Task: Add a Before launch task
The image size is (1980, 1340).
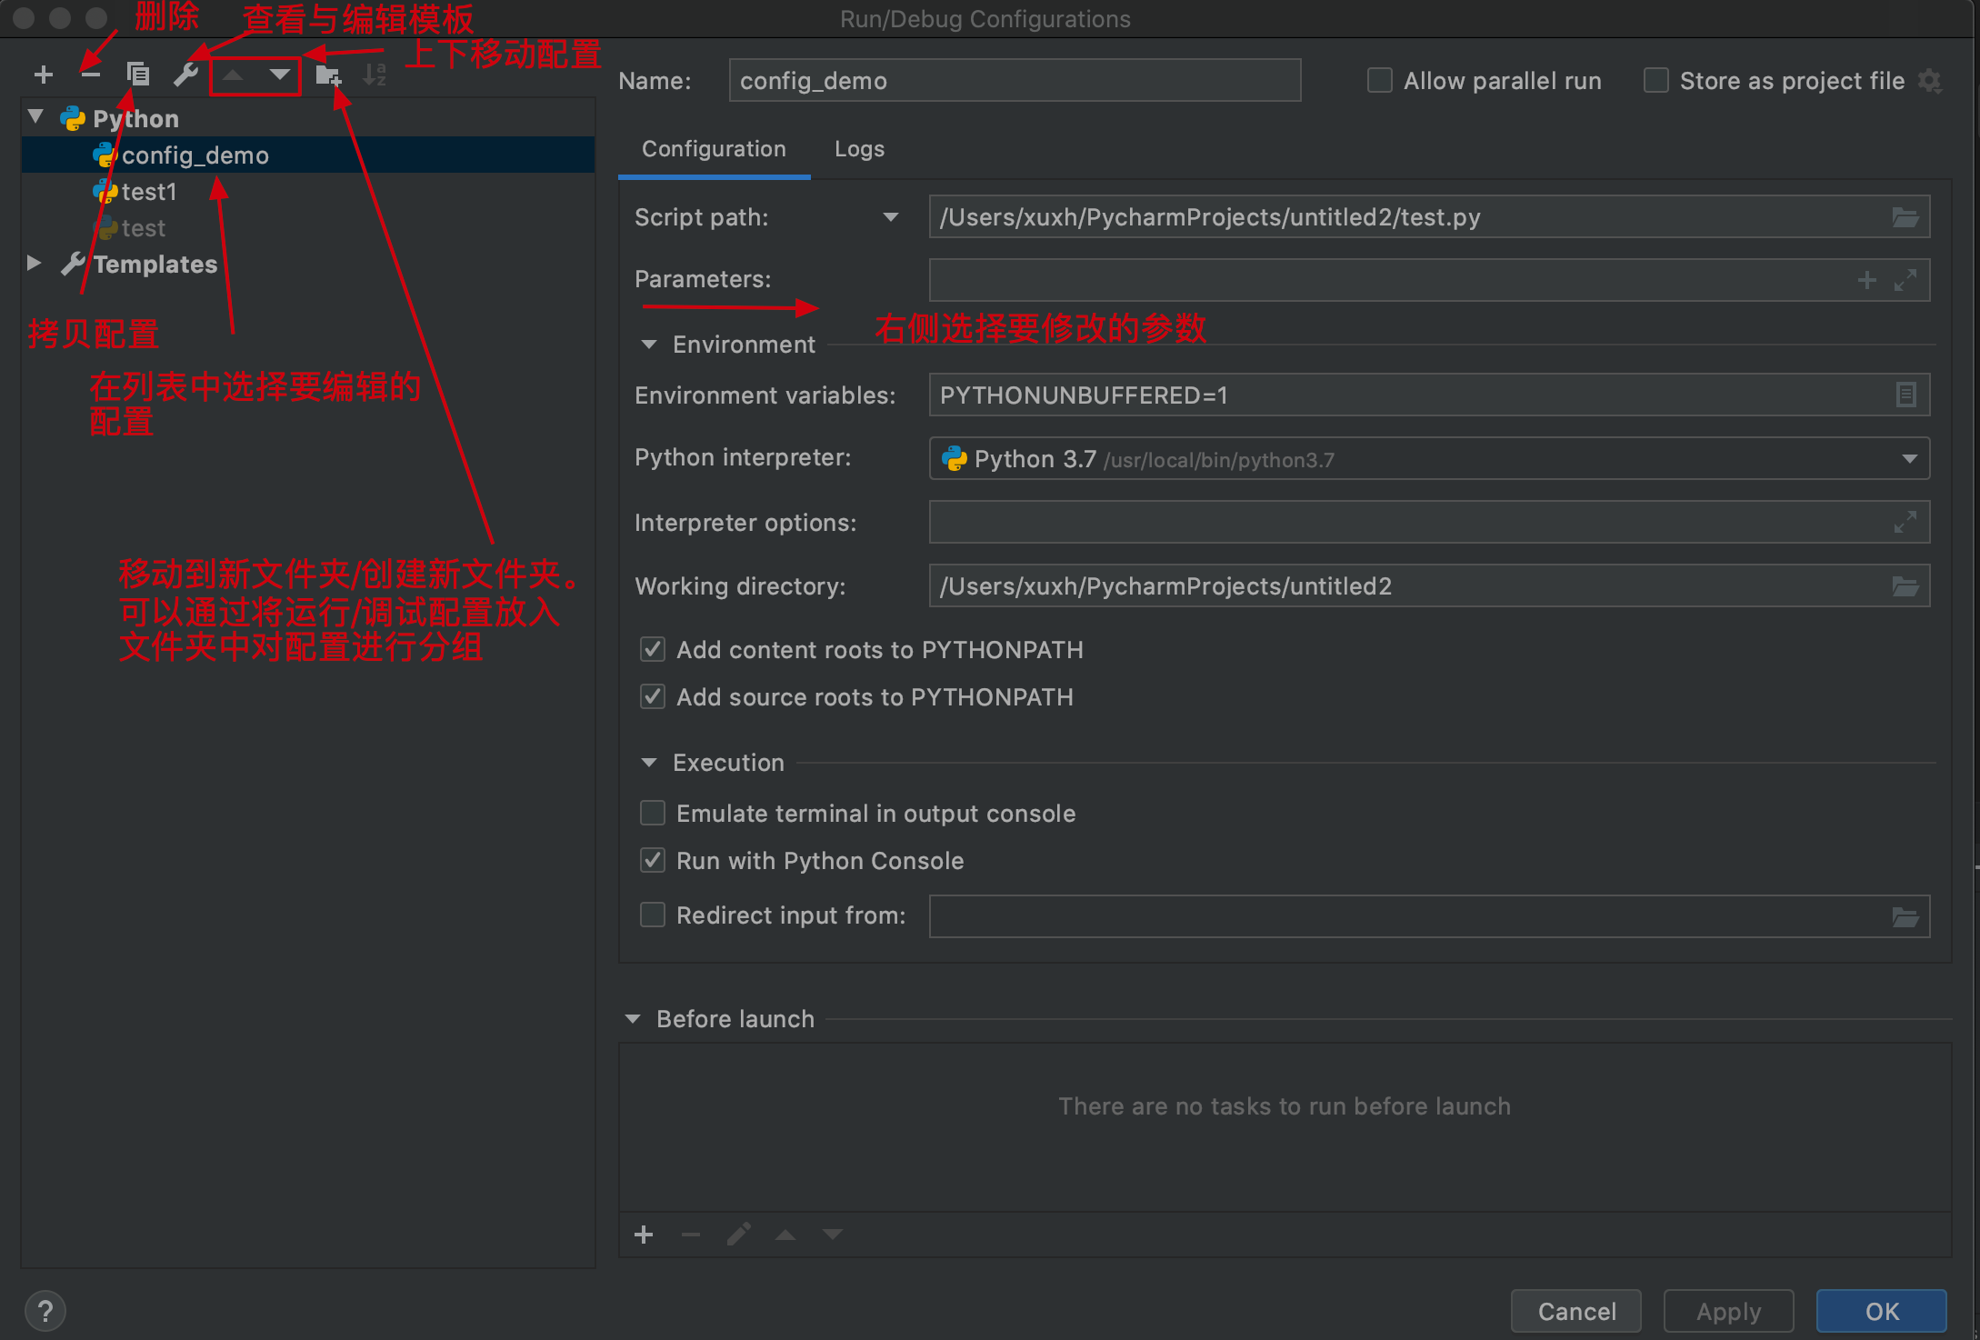Action: pyautogui.click(x=644, y=1235)
